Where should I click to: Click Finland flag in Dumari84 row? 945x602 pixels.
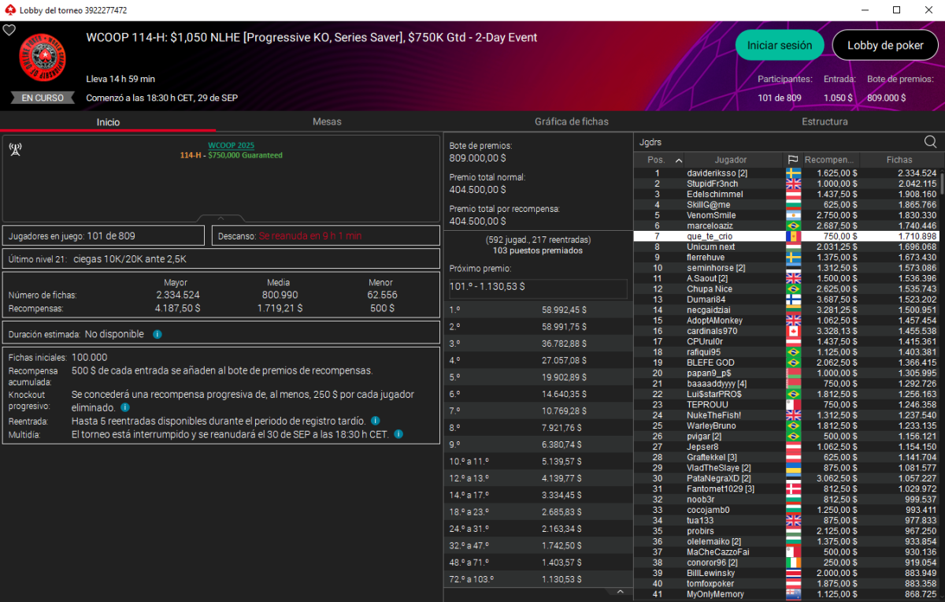[793, 299]
